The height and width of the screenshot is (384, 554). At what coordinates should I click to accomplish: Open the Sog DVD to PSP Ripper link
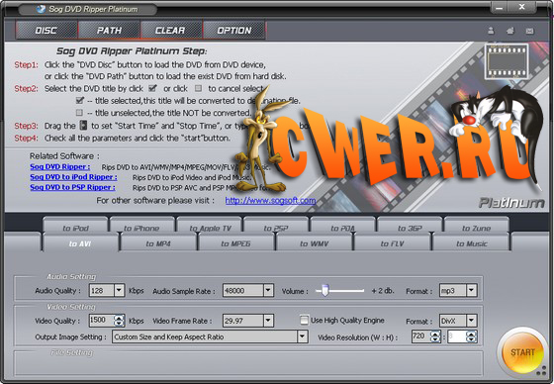tap(72, 187)
